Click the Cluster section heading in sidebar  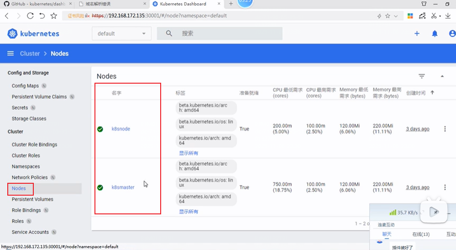coord(16,132)
